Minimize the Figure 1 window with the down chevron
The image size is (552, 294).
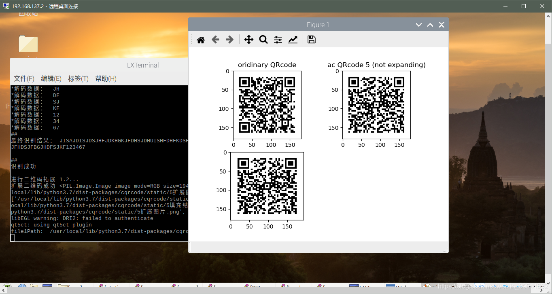coord(419,25)
